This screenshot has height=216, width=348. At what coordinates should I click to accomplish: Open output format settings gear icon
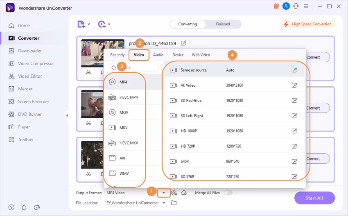coord(174,193)
